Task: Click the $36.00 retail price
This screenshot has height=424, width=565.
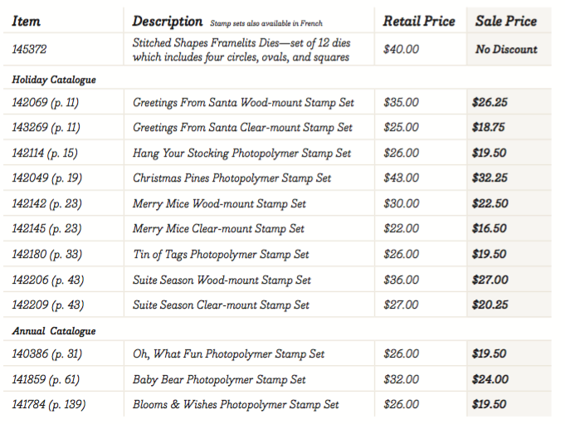Action: [402, 280]
